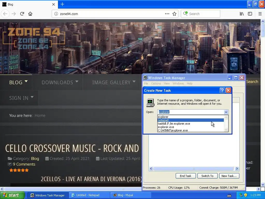Click the browser back arrow
The image size is (265, 199).
coord(5,14)
